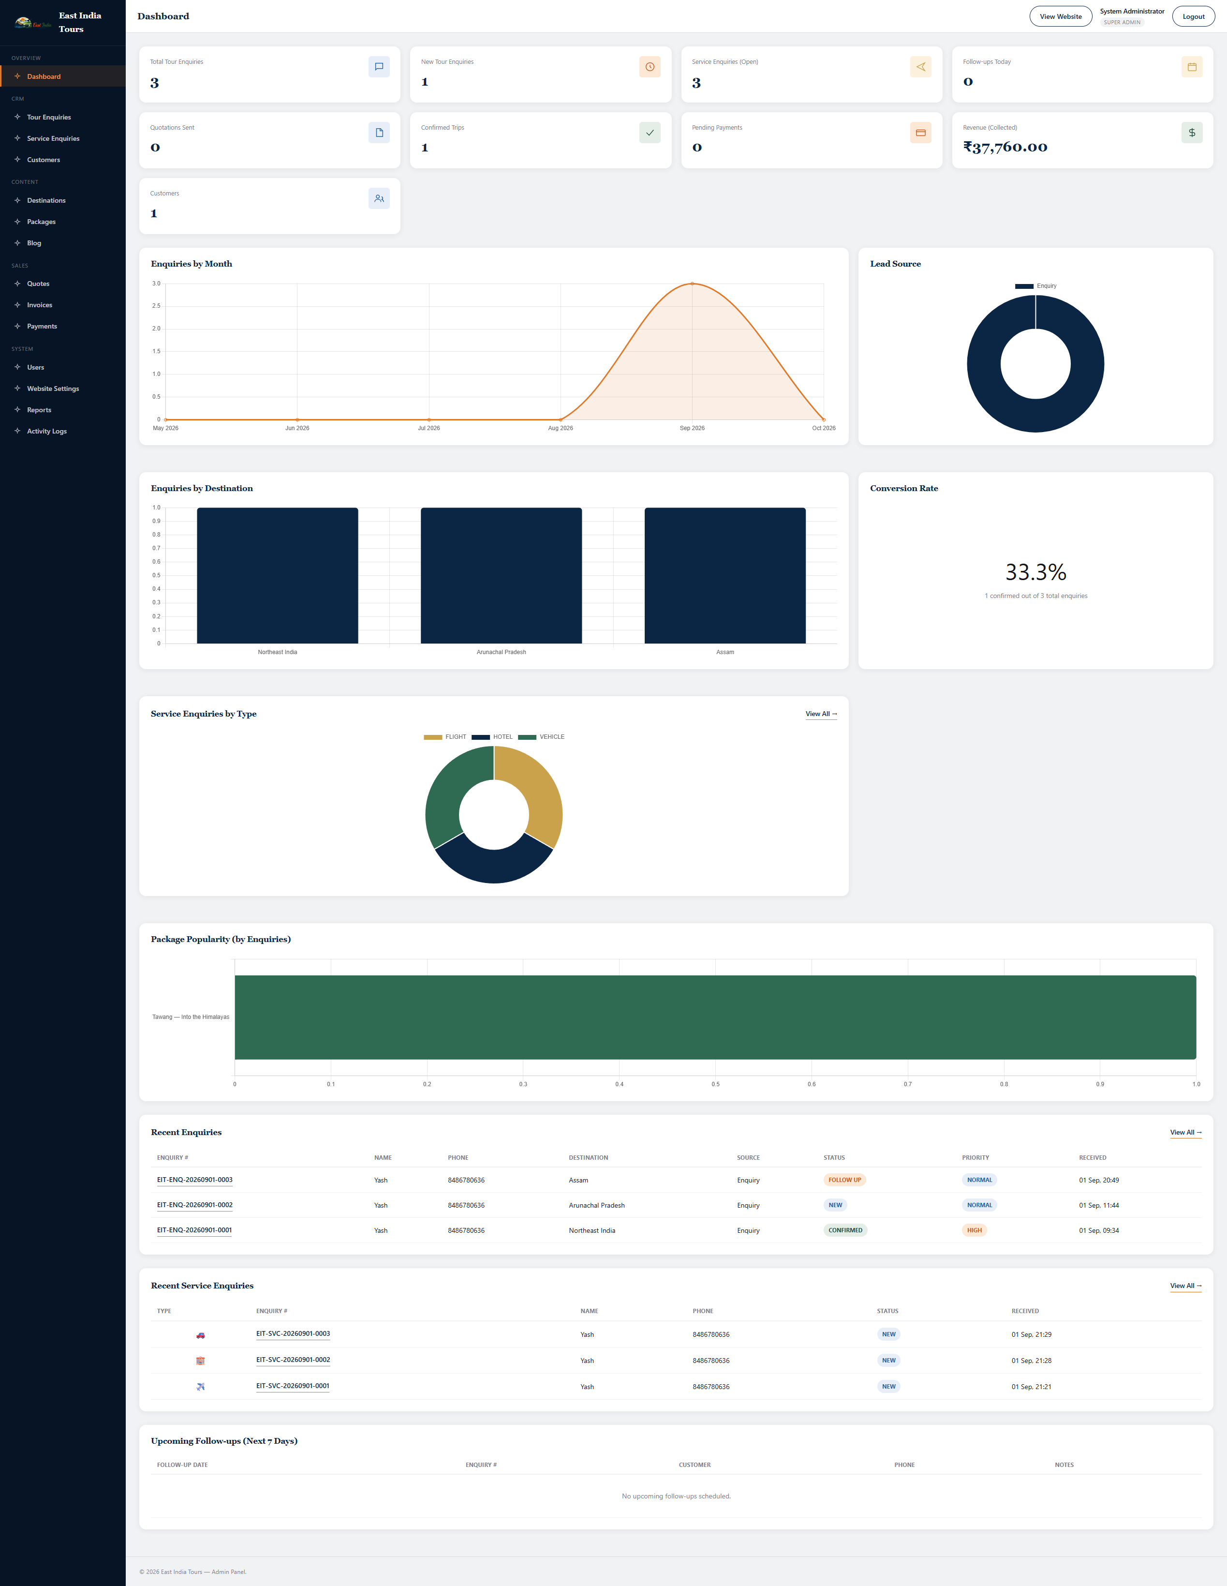Viewport: 1227px width, 1586px height.
Task: Open enquiry EIT-ENQ-20260901-0001
Action: (194, 1230)
